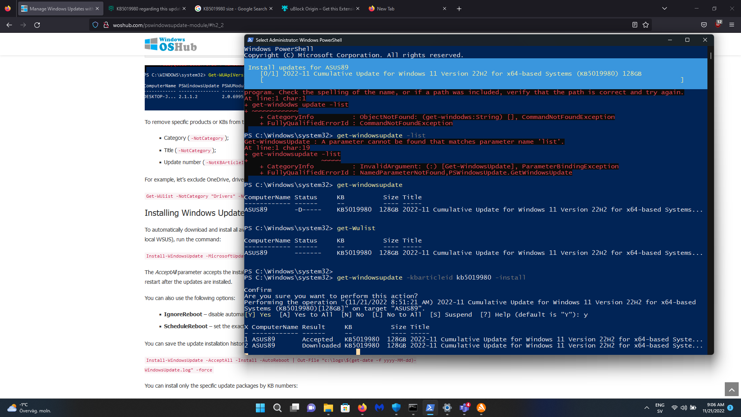Click the browser reload button
Viewport: 741px width, 417px height.
(37, 25)
